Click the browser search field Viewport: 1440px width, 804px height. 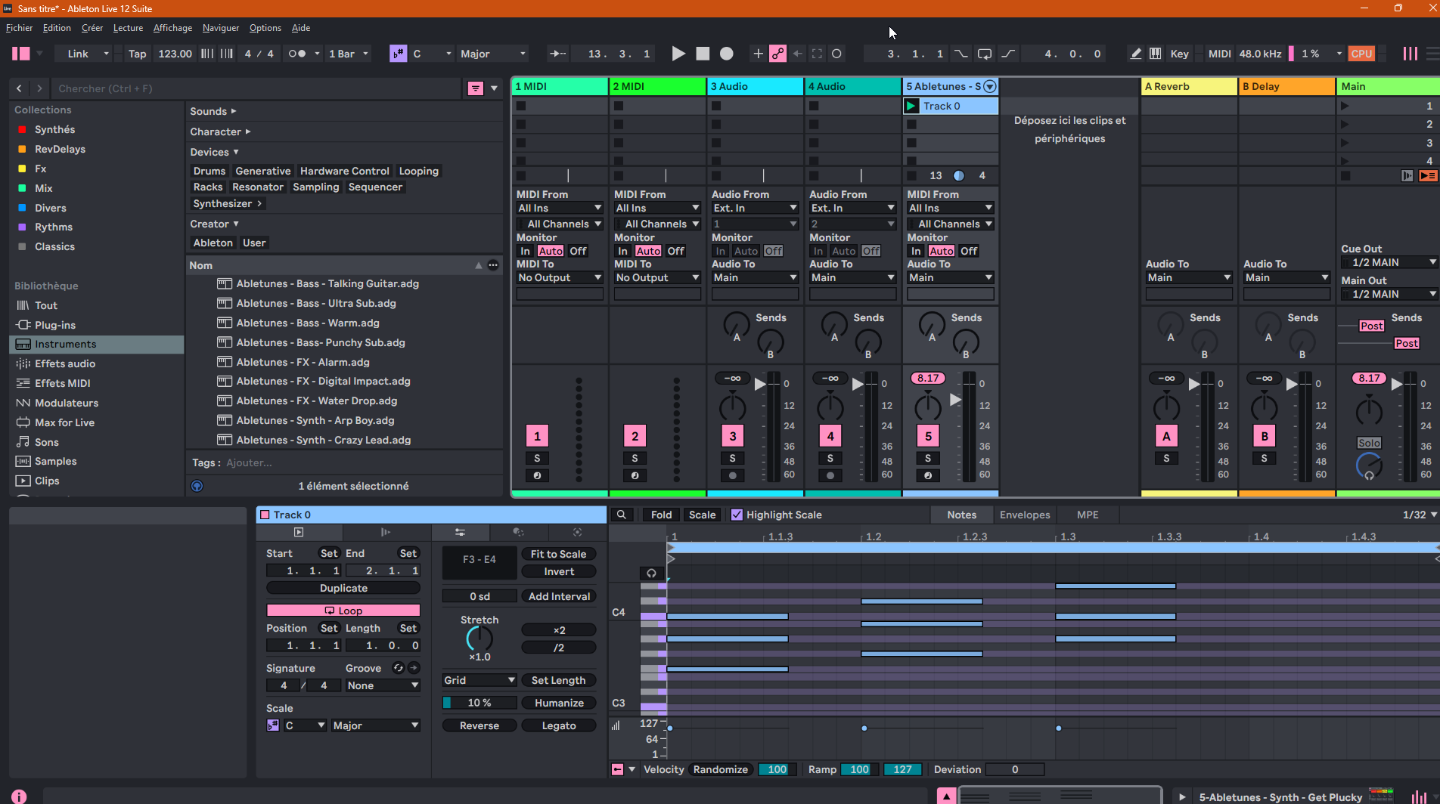(257, 88)
